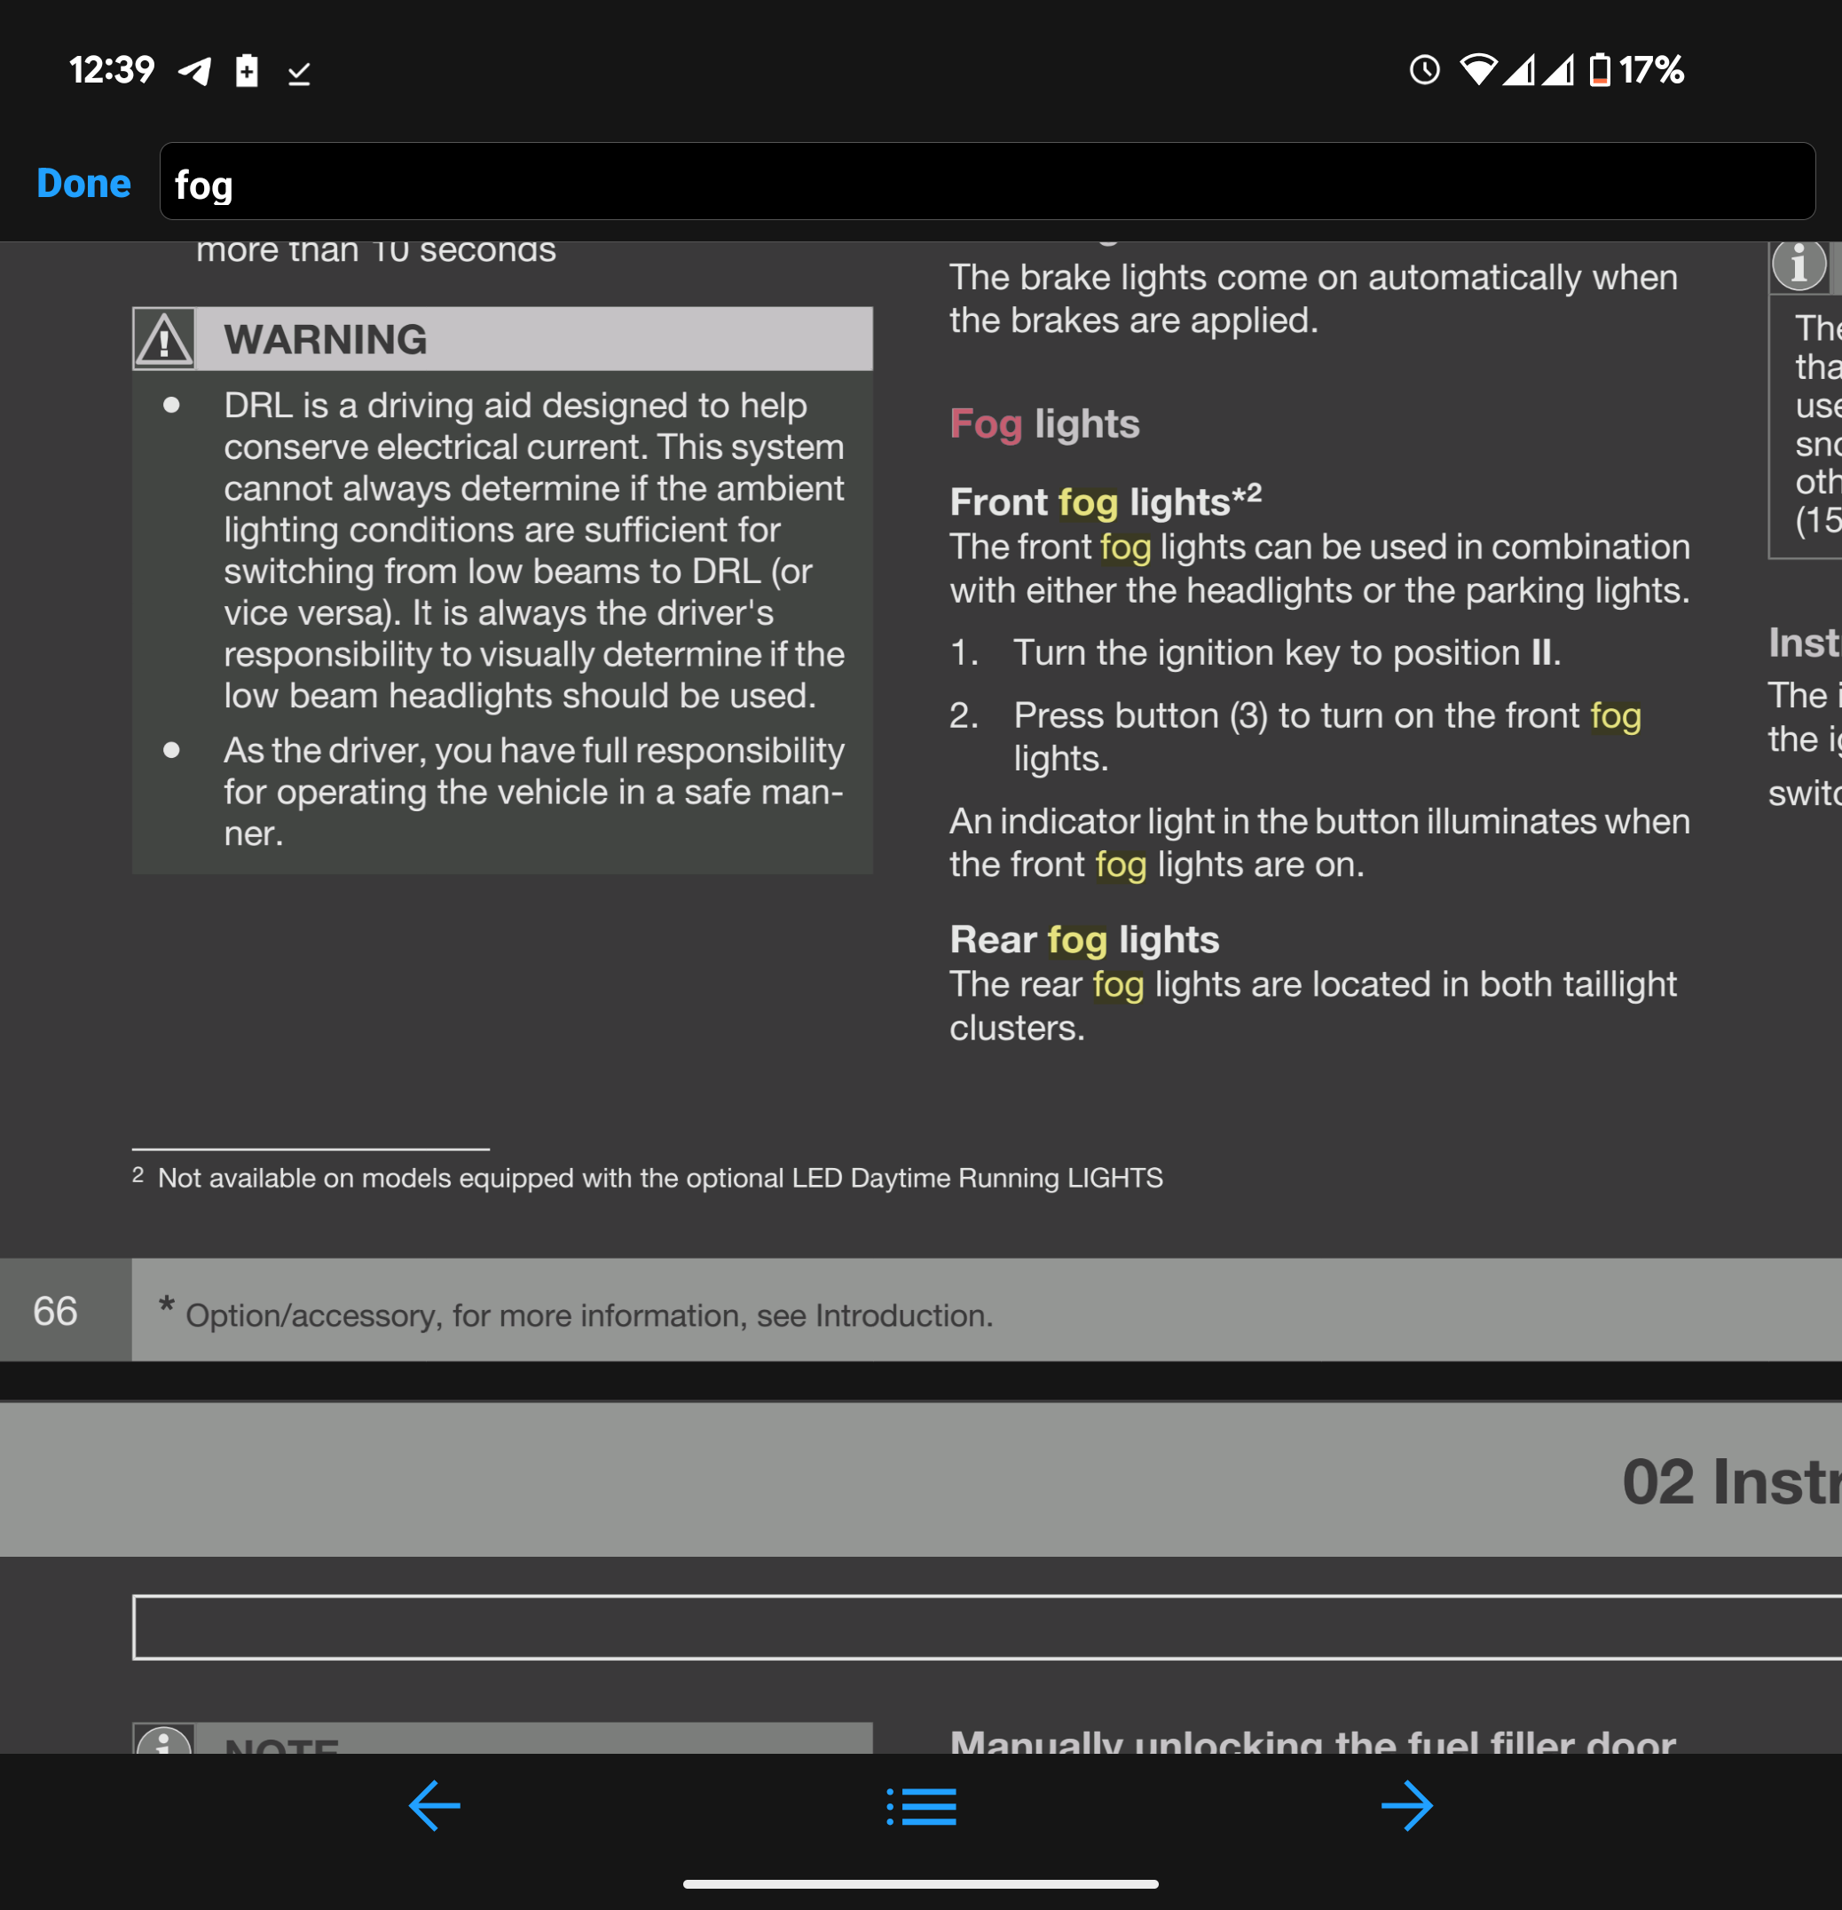Tap the alarm clock status icon
1842x1910 pixels.
(1424, 70)
